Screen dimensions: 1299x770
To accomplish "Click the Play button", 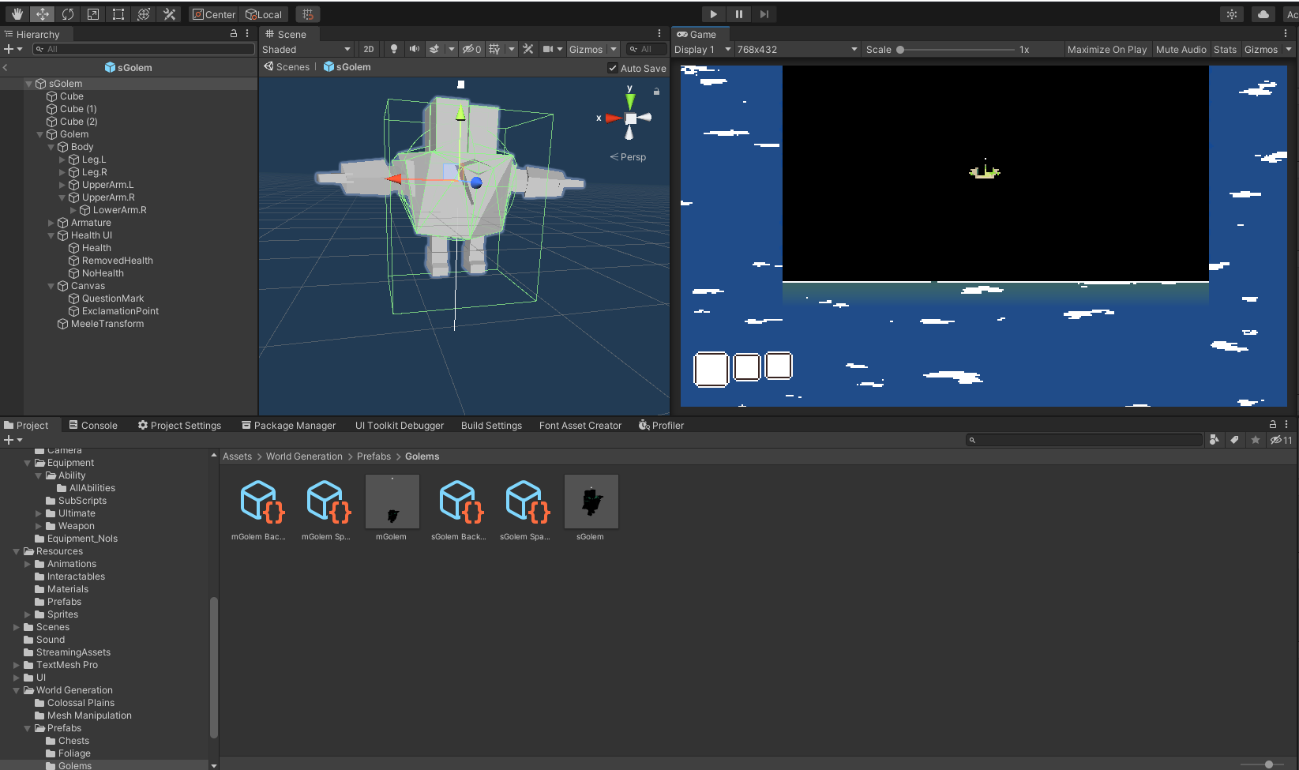I will point(713,14).
